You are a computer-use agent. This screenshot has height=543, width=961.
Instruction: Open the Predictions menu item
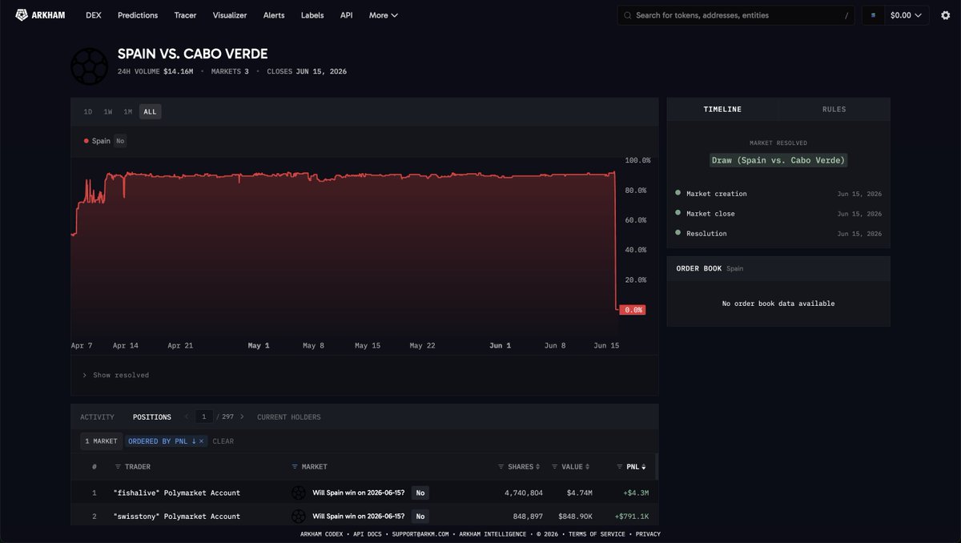tap(138, 15)
